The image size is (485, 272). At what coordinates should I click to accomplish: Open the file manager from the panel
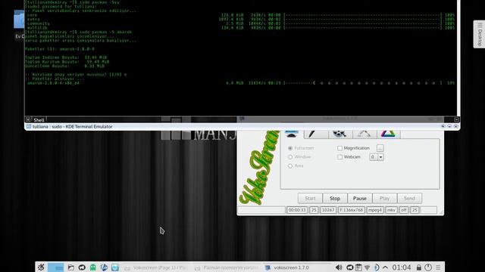70,267
